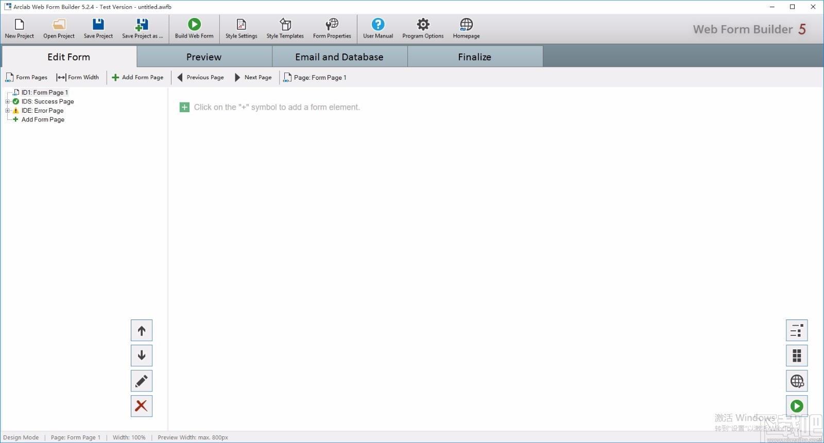Switch to Email and Database tab

tap(339, 57)
